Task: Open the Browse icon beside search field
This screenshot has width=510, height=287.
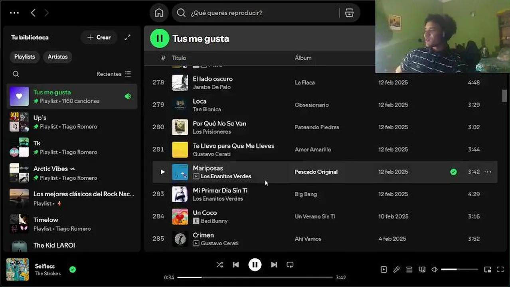Action: click(x=349, y=13)
